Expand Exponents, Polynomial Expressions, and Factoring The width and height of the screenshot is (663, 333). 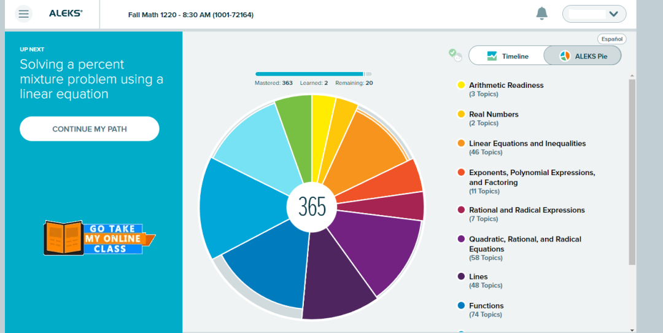(x=532, y=178)
